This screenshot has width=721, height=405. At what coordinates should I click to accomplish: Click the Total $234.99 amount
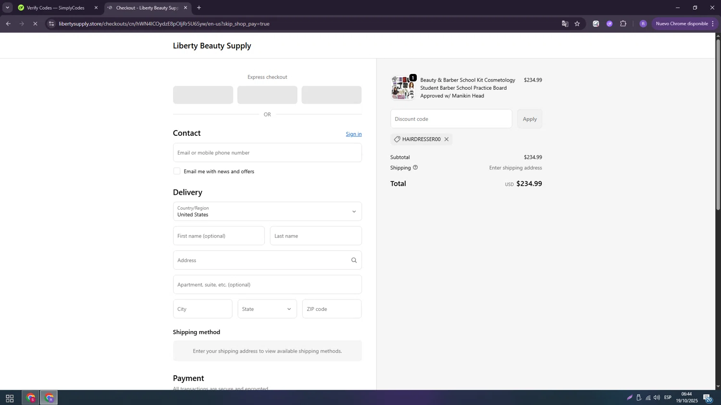(x=529, y=184)
